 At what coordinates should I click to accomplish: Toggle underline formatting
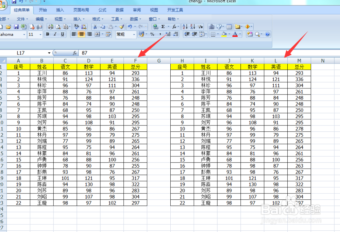(x=63, y=34)
